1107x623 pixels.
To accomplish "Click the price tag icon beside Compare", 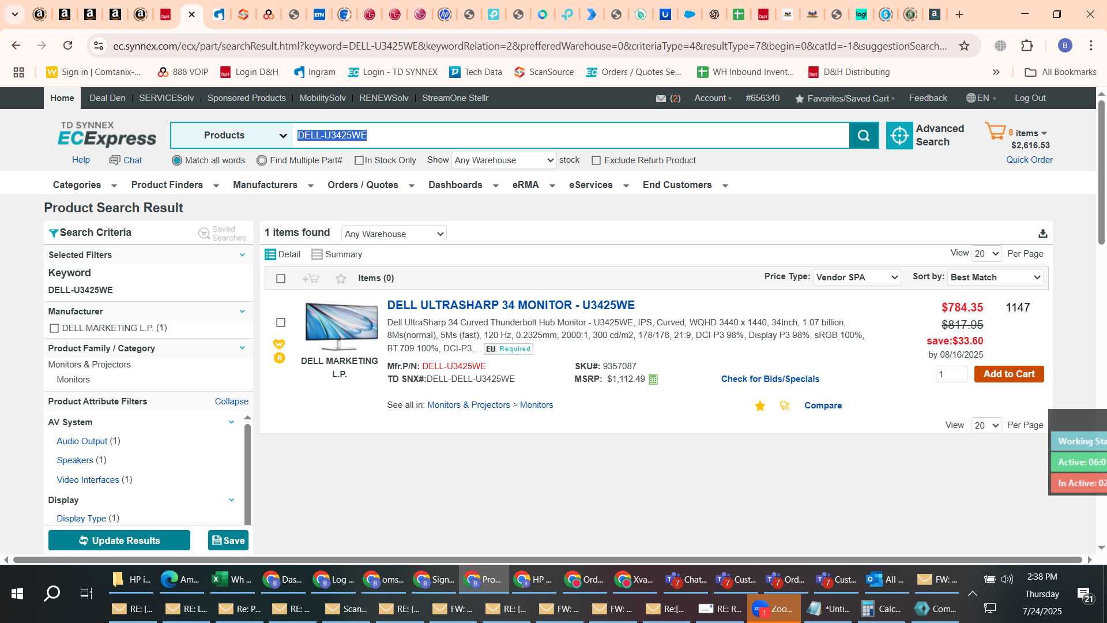I will (x=785, y=406).
